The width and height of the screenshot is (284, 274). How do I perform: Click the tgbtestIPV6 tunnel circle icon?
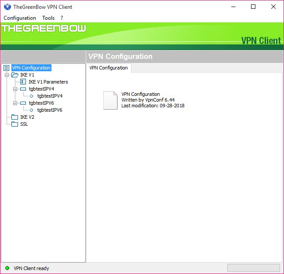pos(31,110)
